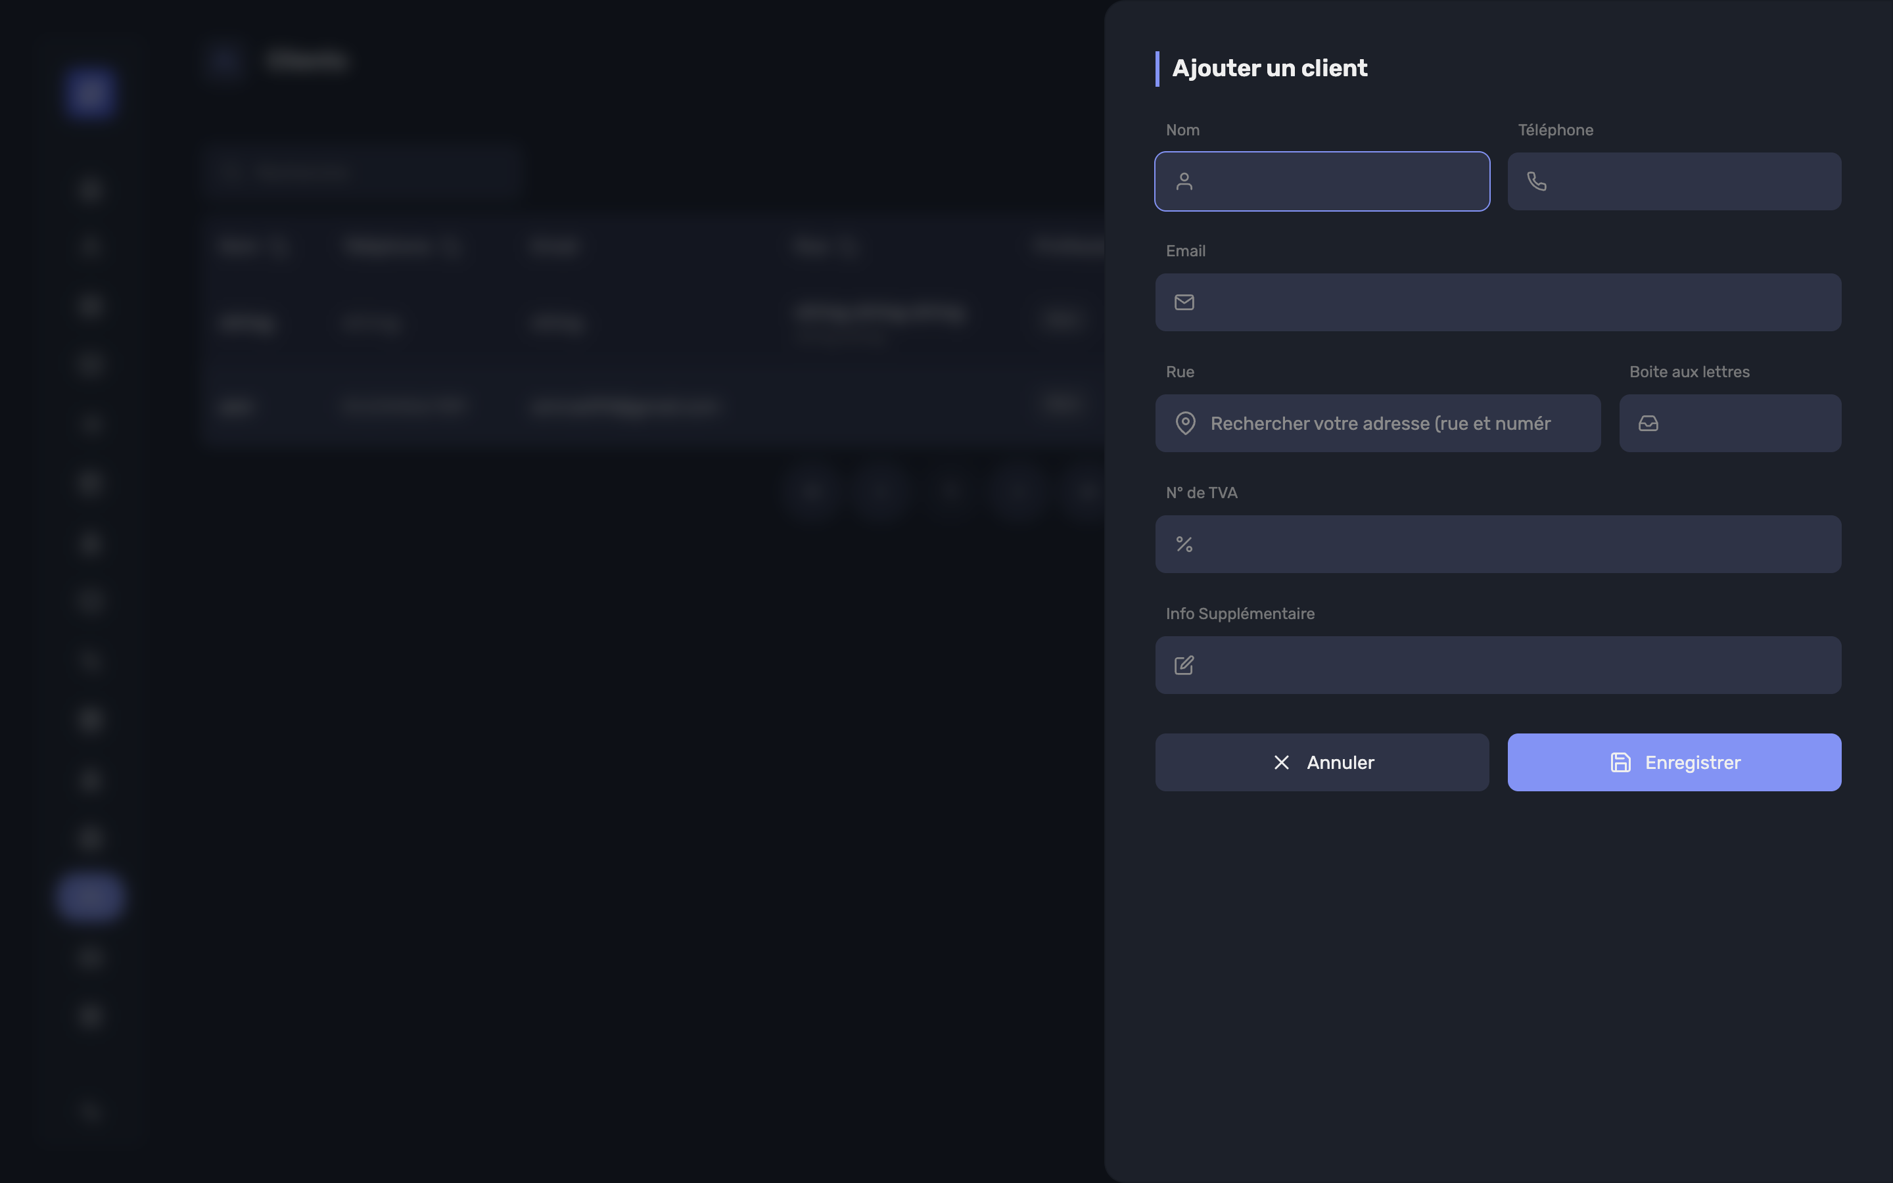Click the edit pencil icon in Info Supplémentaire
Screen dimensions: 1893x1183
[x=1184, y=665]
